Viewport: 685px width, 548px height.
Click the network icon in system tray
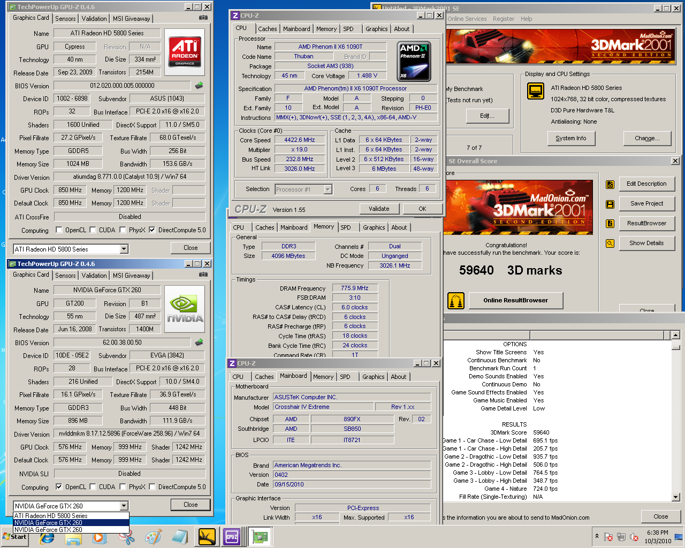tap(621, 537)
